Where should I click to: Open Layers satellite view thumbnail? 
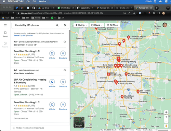tap(79, 122)
